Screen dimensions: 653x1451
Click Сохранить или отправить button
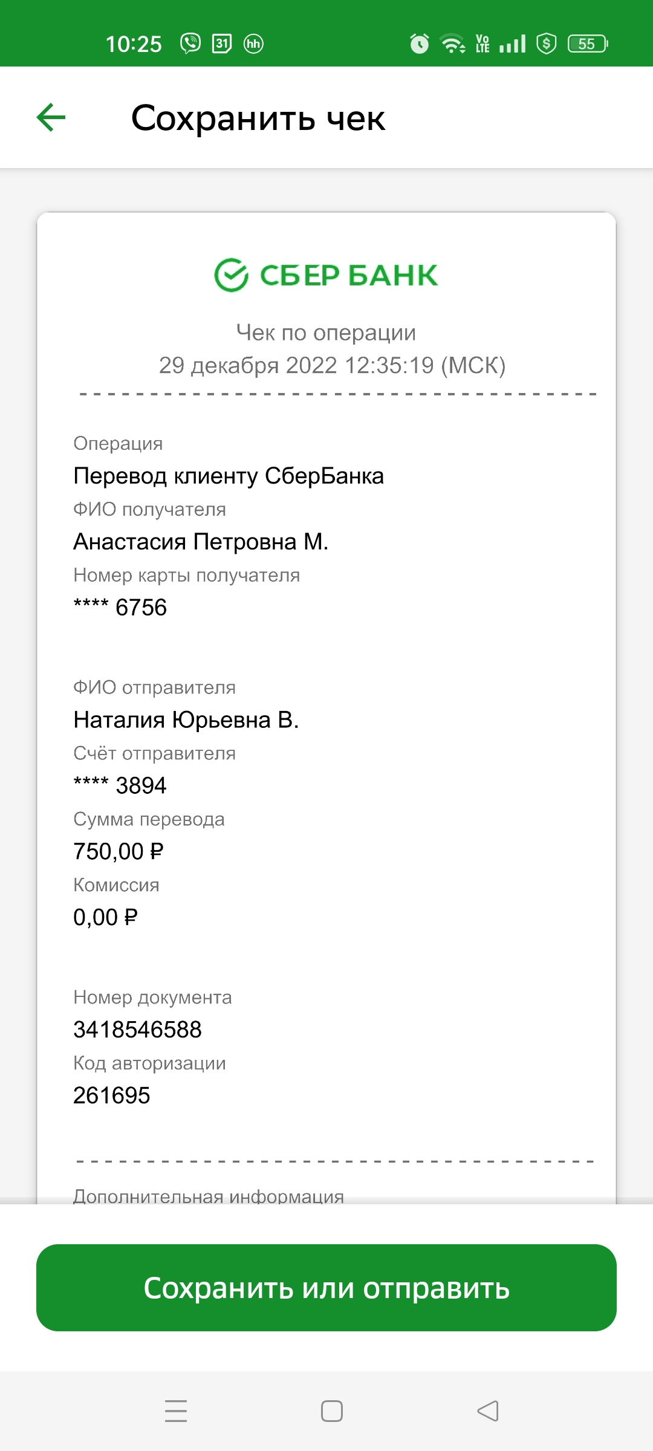(x=326, y=1288)
